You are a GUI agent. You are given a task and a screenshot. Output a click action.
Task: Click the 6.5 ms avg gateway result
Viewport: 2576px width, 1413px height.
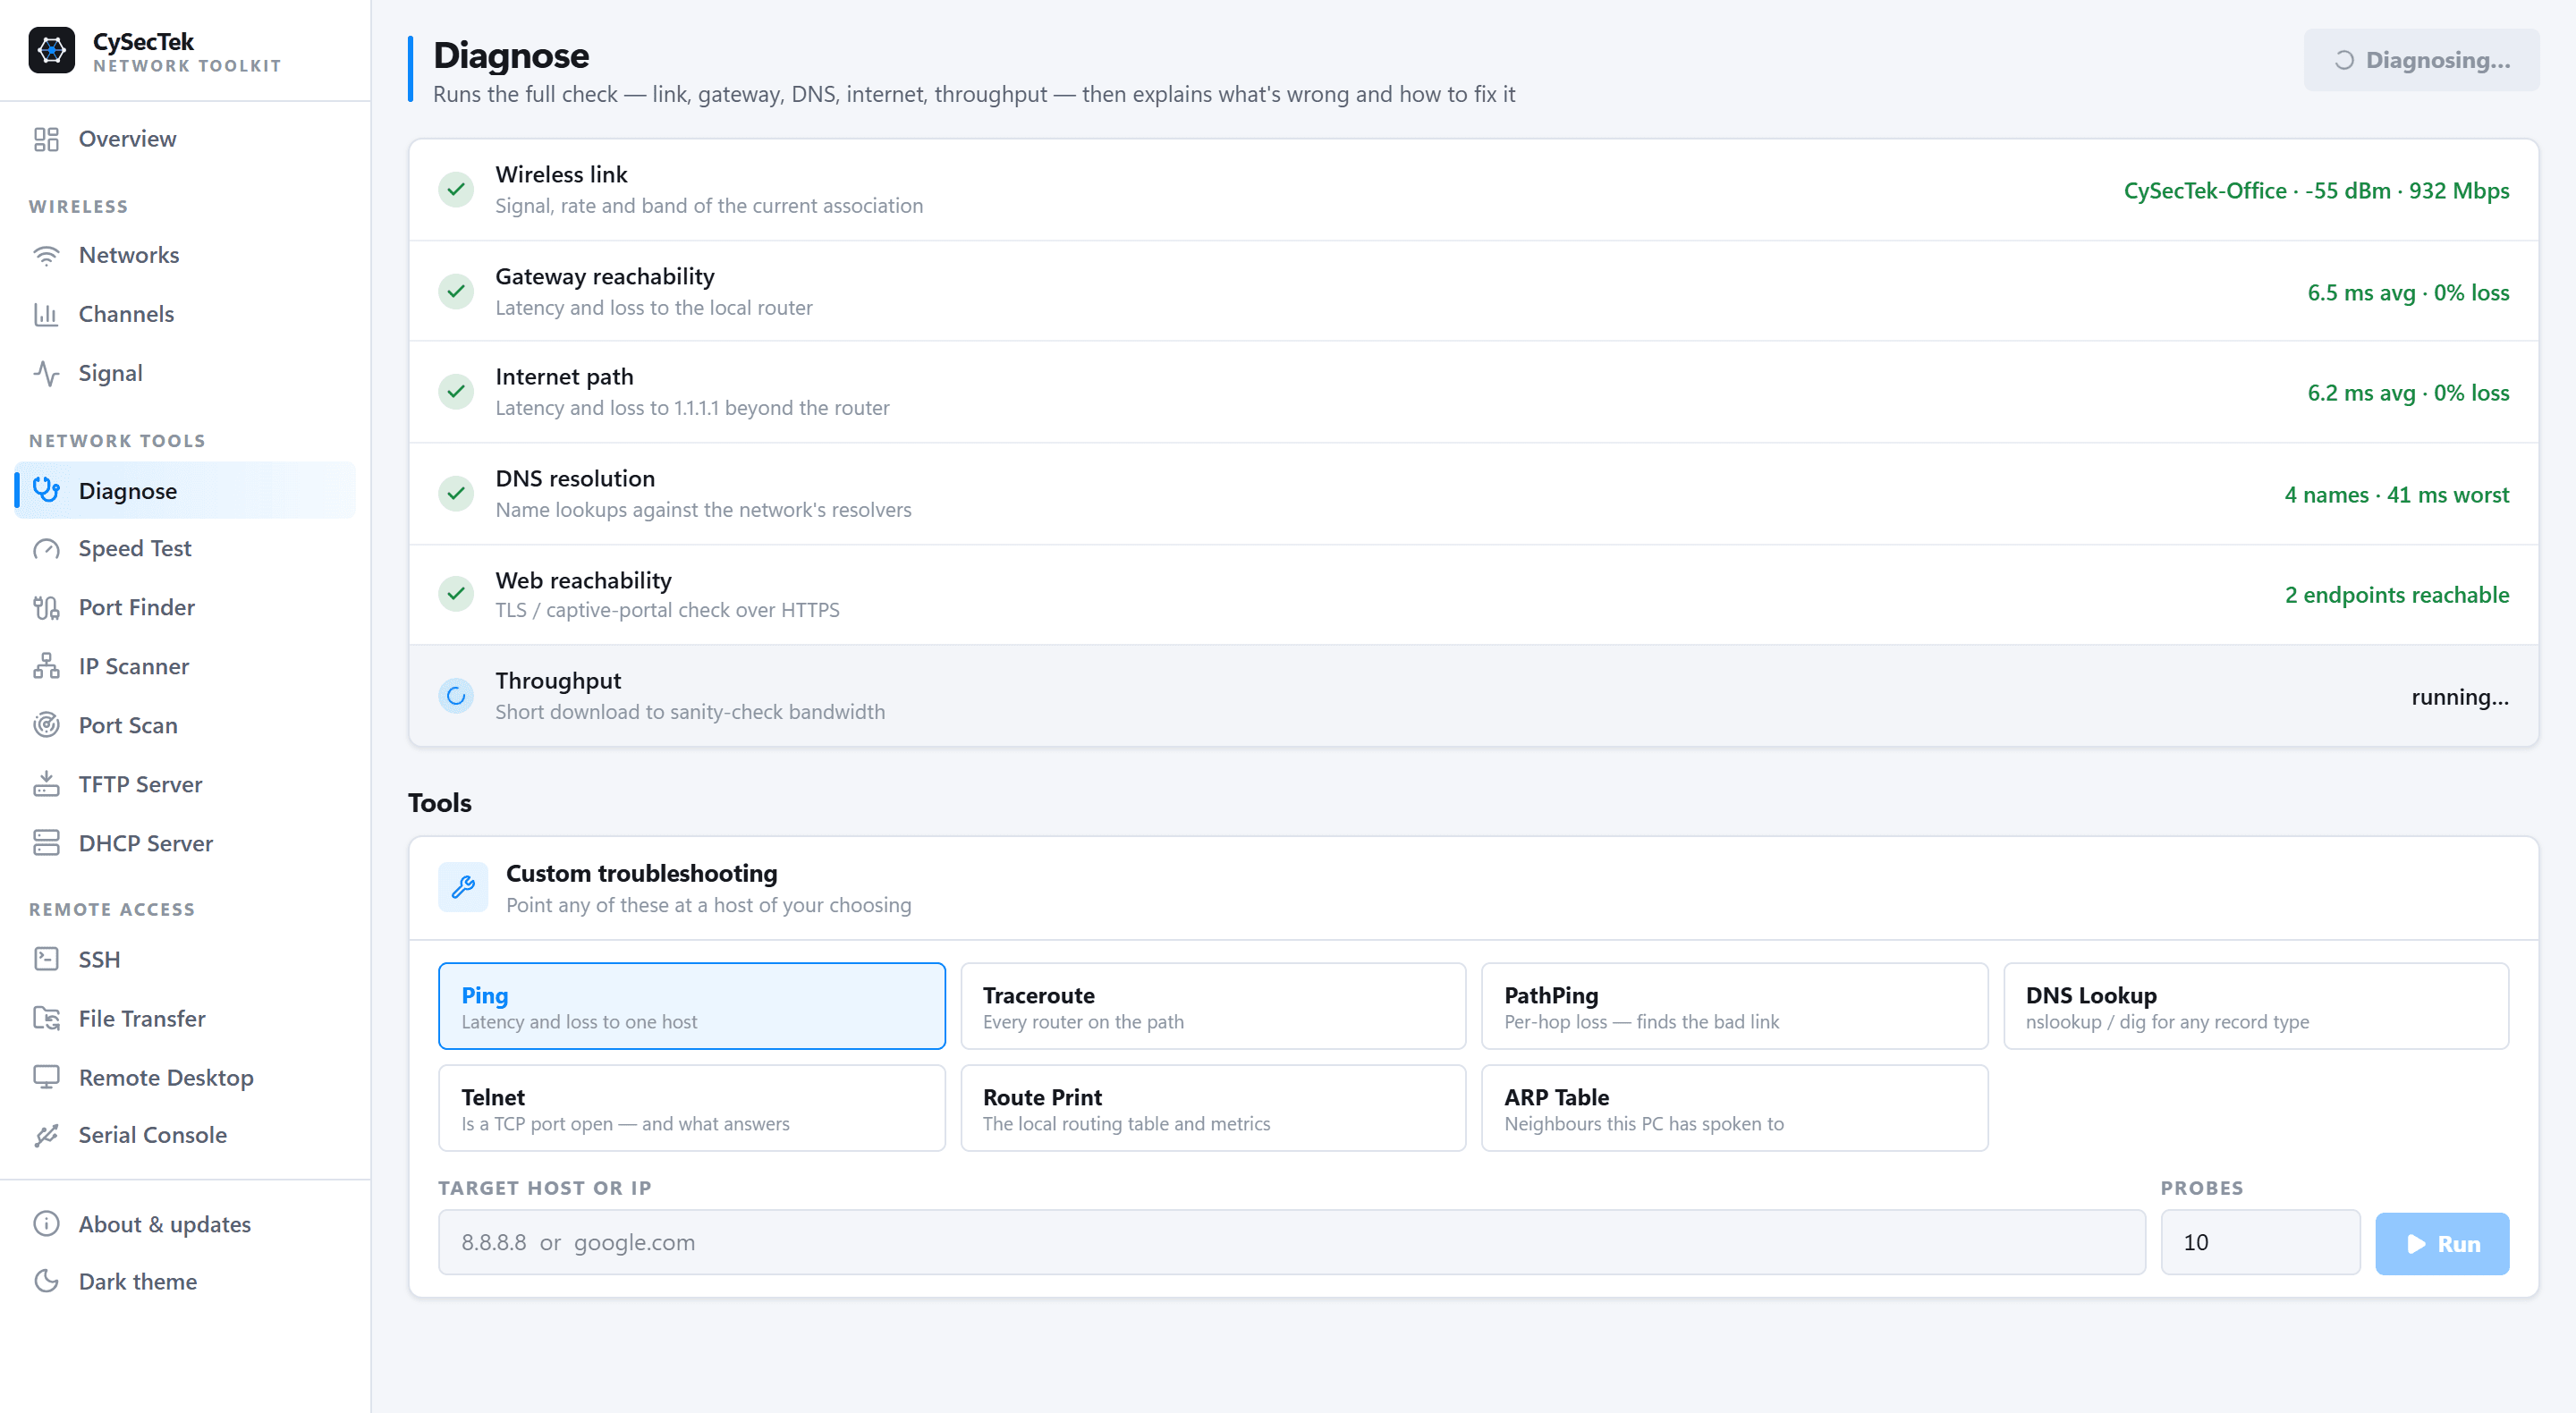click(x=2408, y=292)
